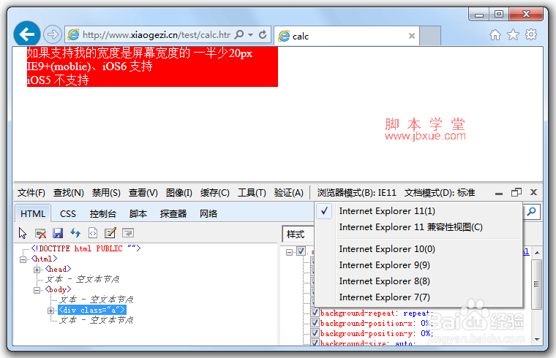Image resolution: width=556 pixels, height=358 pixels.
Task: Open the 禁用(S) menu
Action: 106,193
